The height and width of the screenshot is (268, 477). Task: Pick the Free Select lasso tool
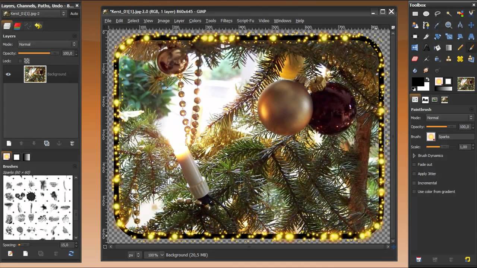(437, 14)
